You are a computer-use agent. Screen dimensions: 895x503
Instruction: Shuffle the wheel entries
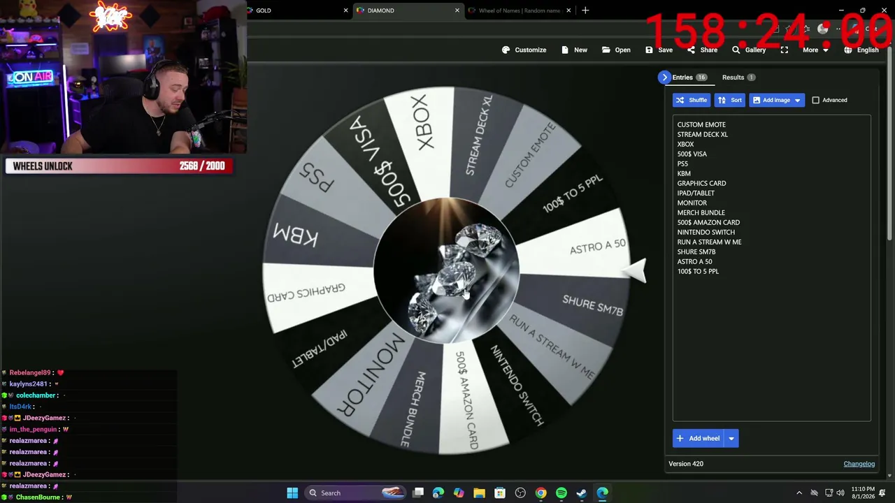click(x=692, y=100)
